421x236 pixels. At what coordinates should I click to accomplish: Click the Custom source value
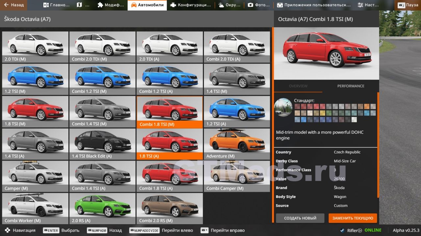[x=340, y=206]
